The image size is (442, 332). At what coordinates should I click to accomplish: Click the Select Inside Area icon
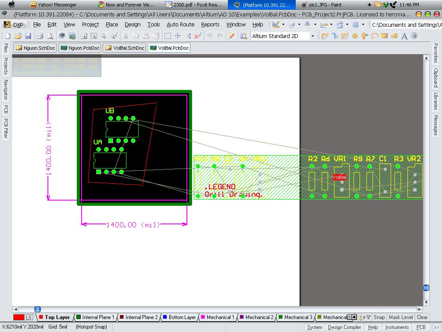tap(167, 36)
